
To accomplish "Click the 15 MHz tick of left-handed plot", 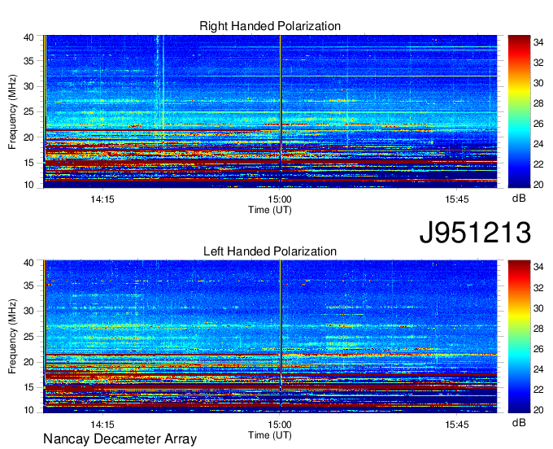I will click(x=29, y=388).
